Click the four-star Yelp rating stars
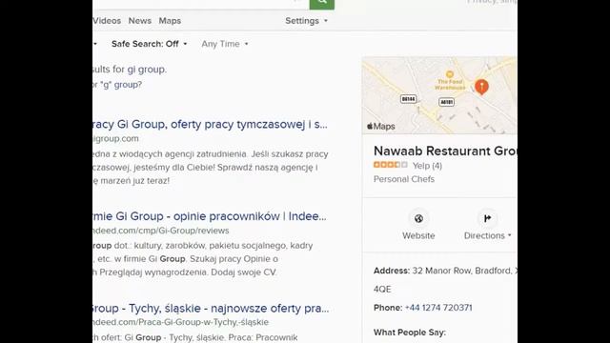Screen dimensions: 610x343 (x=390, y=165)
